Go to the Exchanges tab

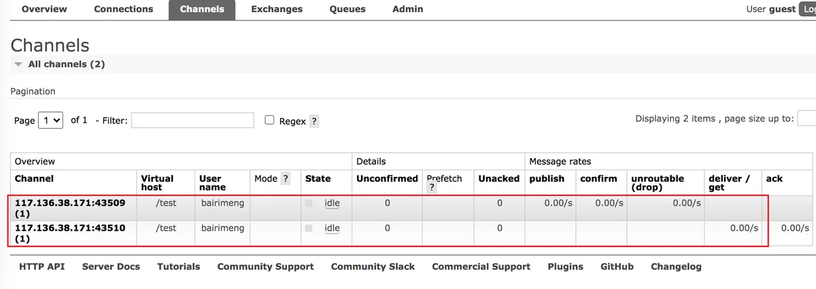[x=276, y=9]
